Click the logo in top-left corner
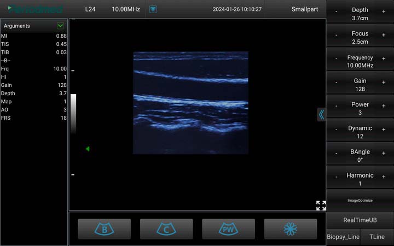 36,9
